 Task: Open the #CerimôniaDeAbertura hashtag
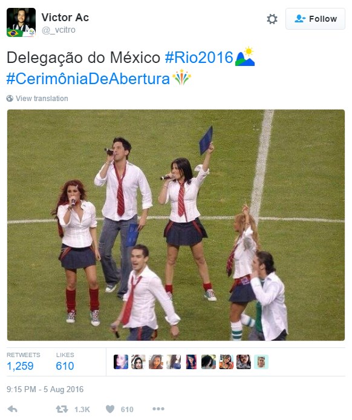tap(88, 79)
